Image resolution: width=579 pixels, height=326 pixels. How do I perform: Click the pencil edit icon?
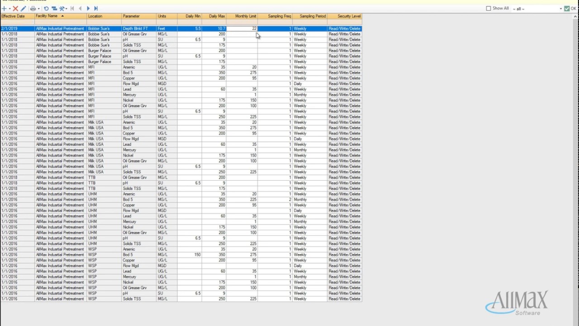[24, 9]
